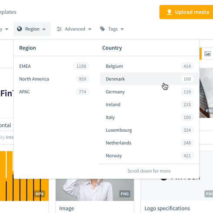
Task: Click the sliders icon beside Advanced
Action: (59, 29)
